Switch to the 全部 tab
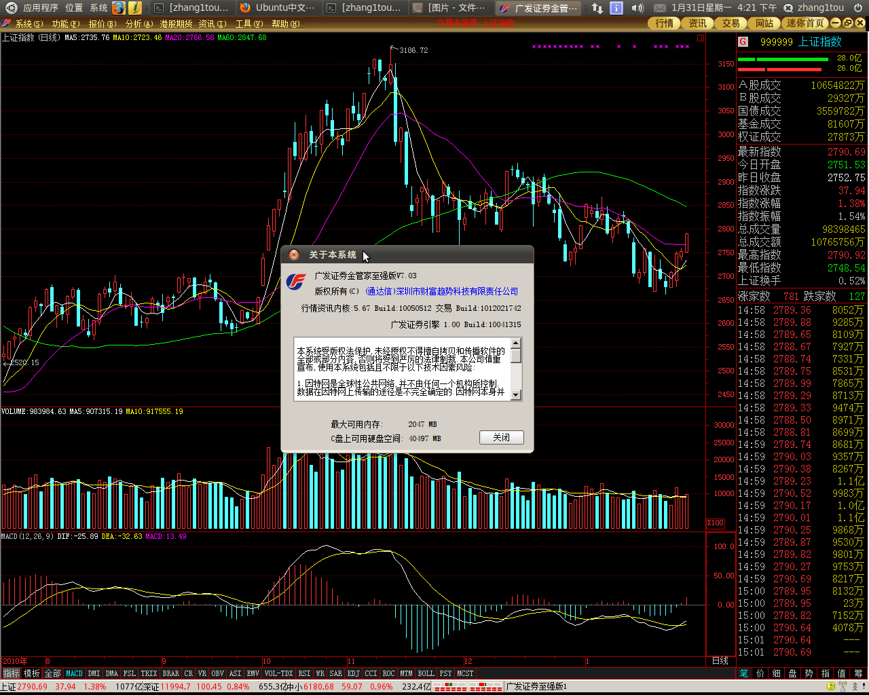Viewport: 869px width, 695px height. [x=53, y=673]
